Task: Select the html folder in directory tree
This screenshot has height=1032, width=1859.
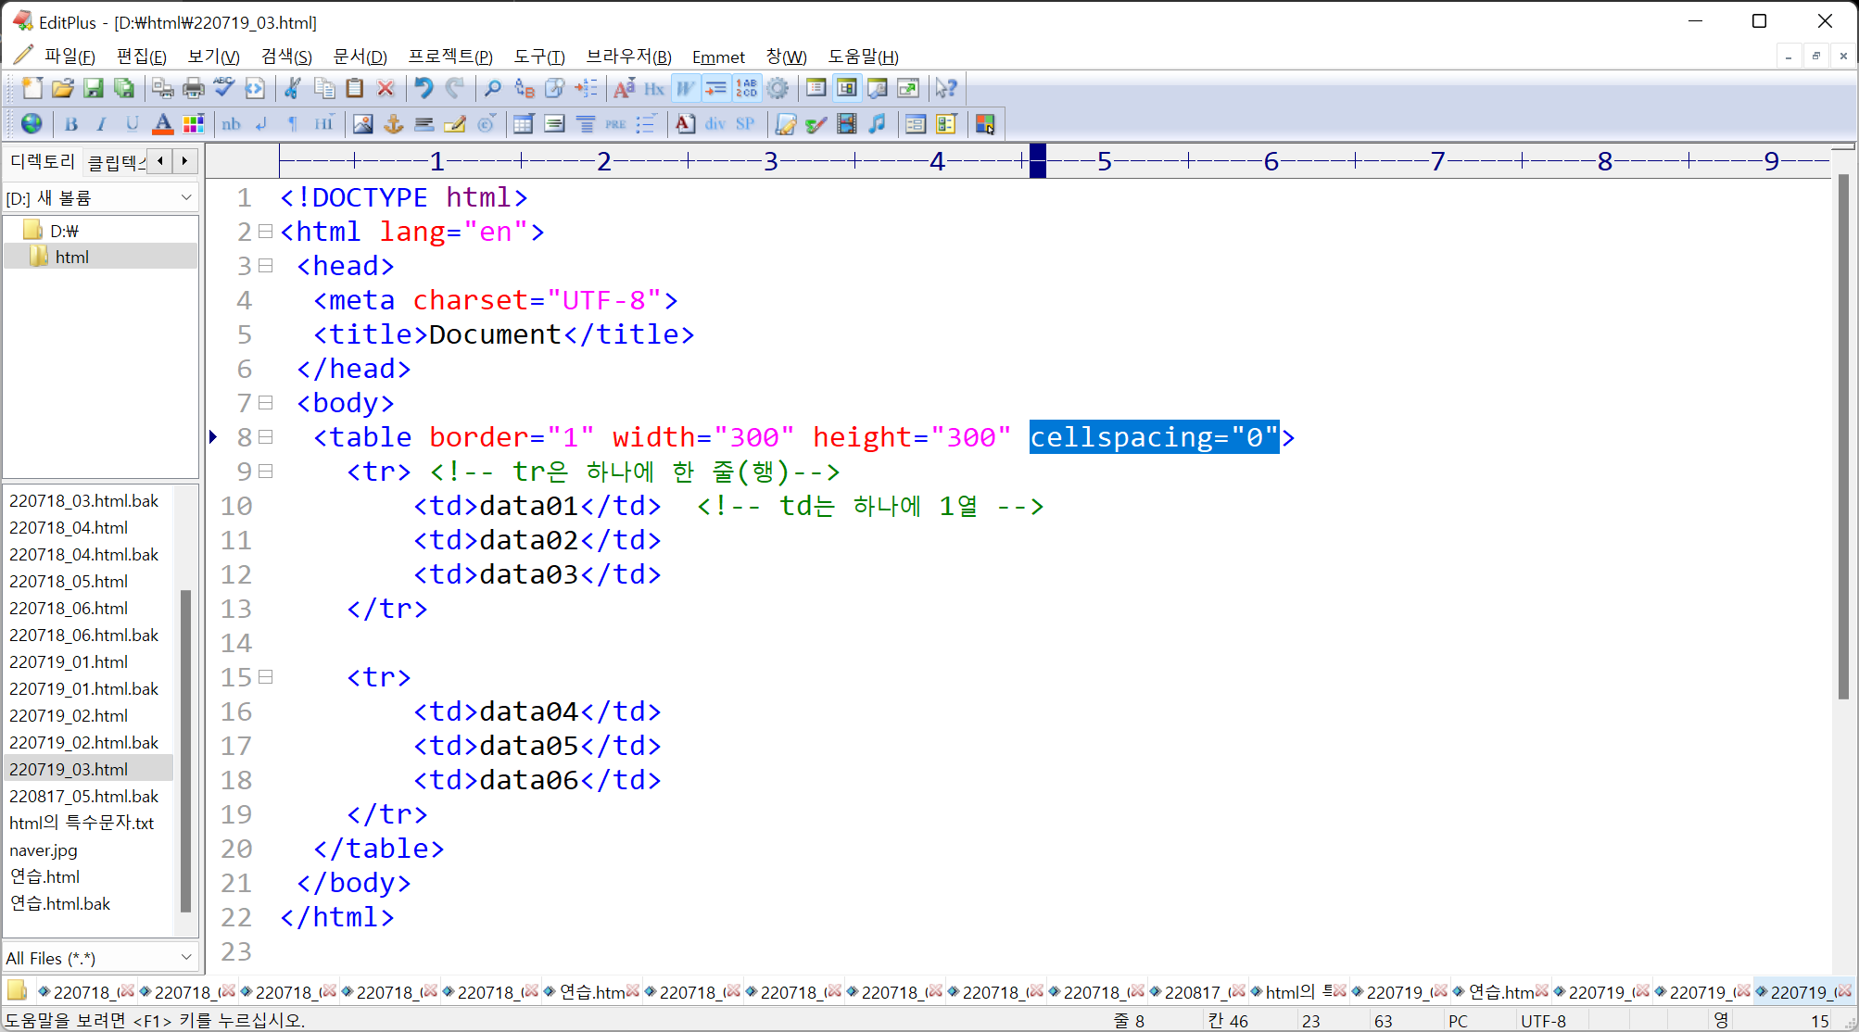Action: 71,257
